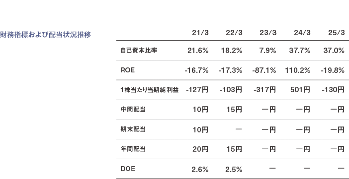The width and height of the screenshot is (349, 179).
Task: Select the 24/3 column header
Action: (x=302, y=33)
